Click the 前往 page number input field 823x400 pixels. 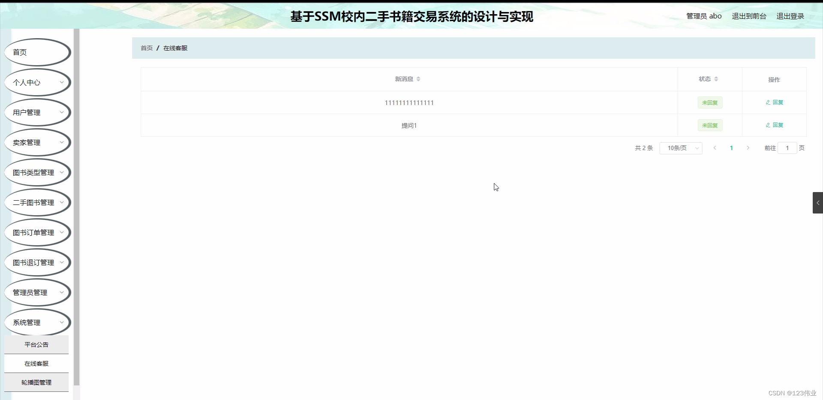pyautogui.click(x=787, y=147)
